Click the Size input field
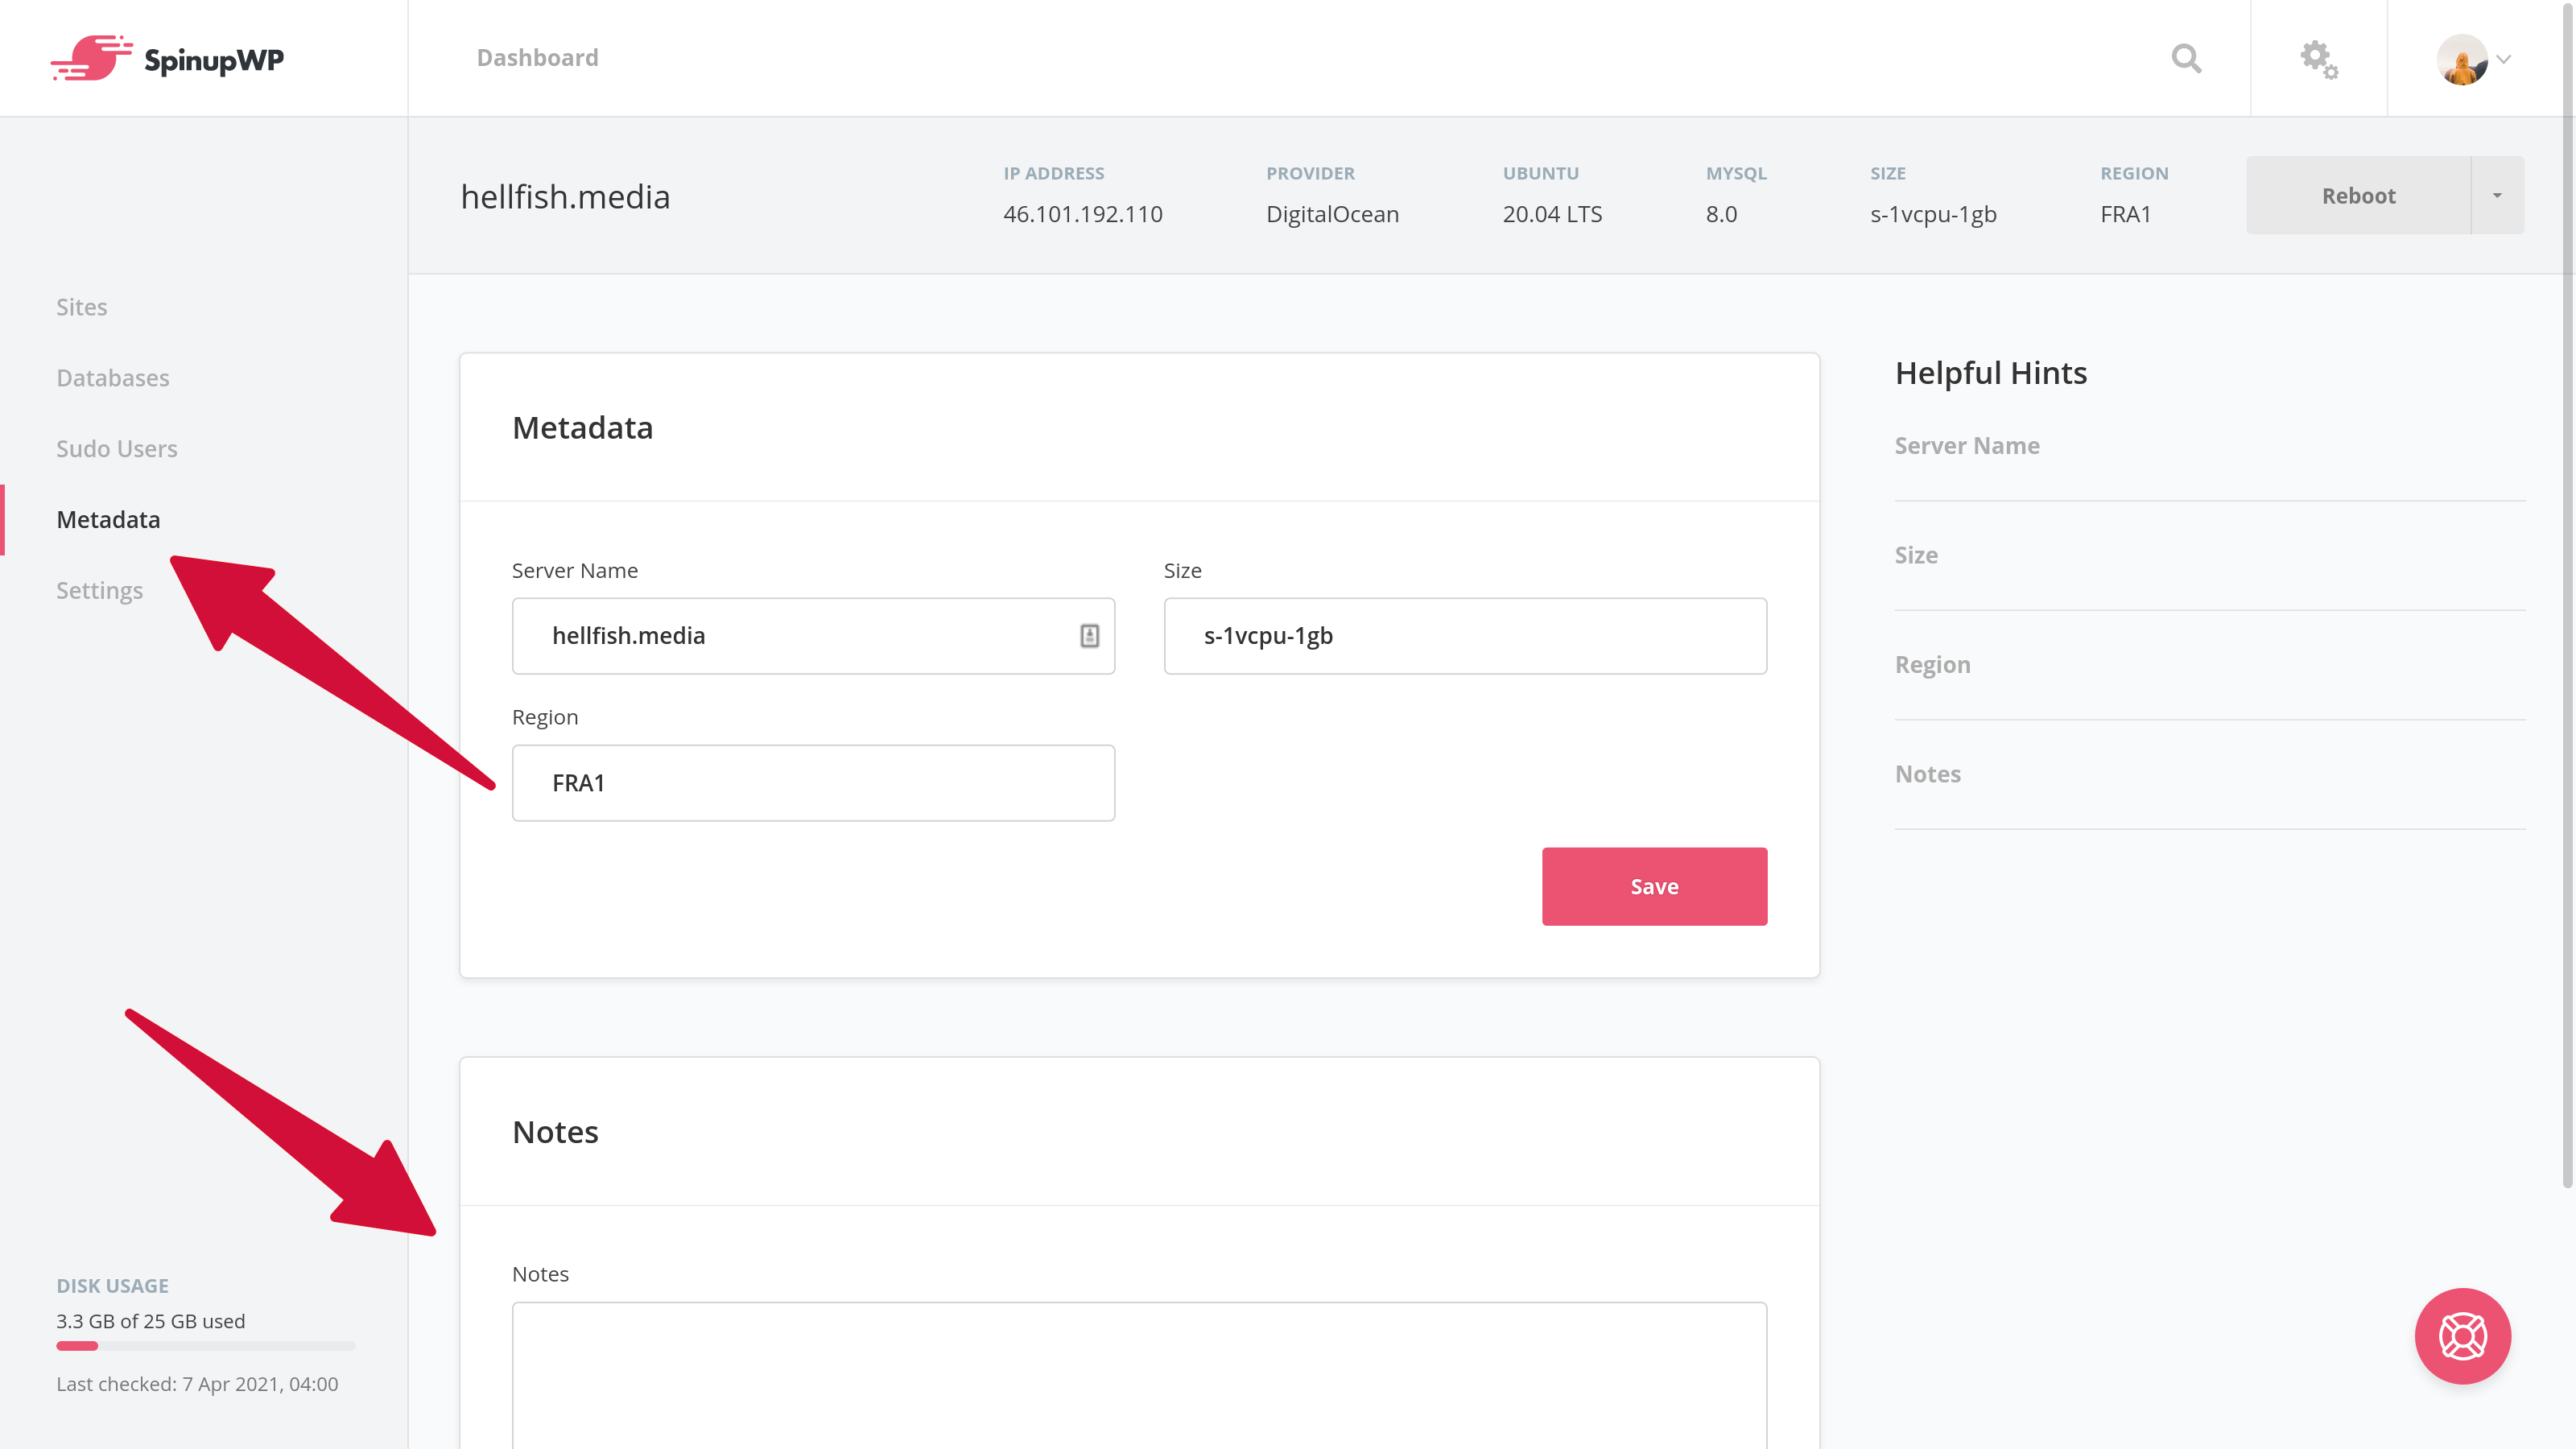Viewport: 2576px width, 1449px height. (1465, 636)
